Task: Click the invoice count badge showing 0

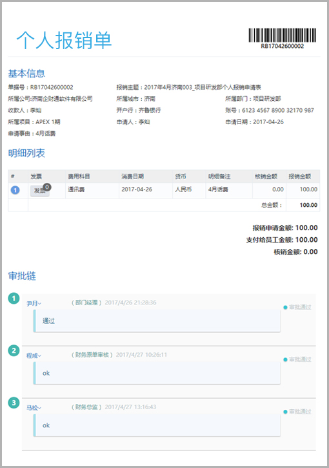Action: (46, 187)
